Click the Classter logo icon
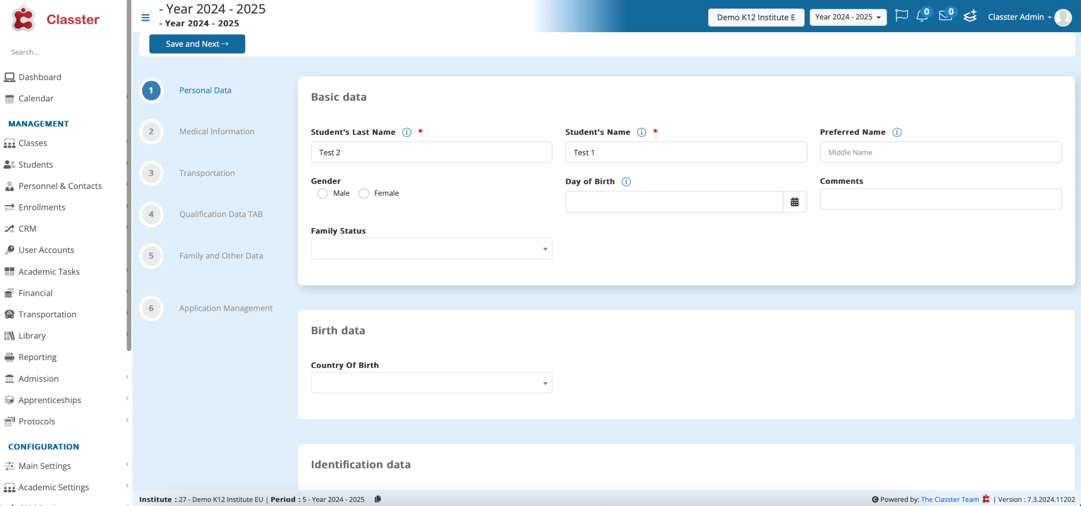This screenshot has width=1081, height=506. [23, 19]
